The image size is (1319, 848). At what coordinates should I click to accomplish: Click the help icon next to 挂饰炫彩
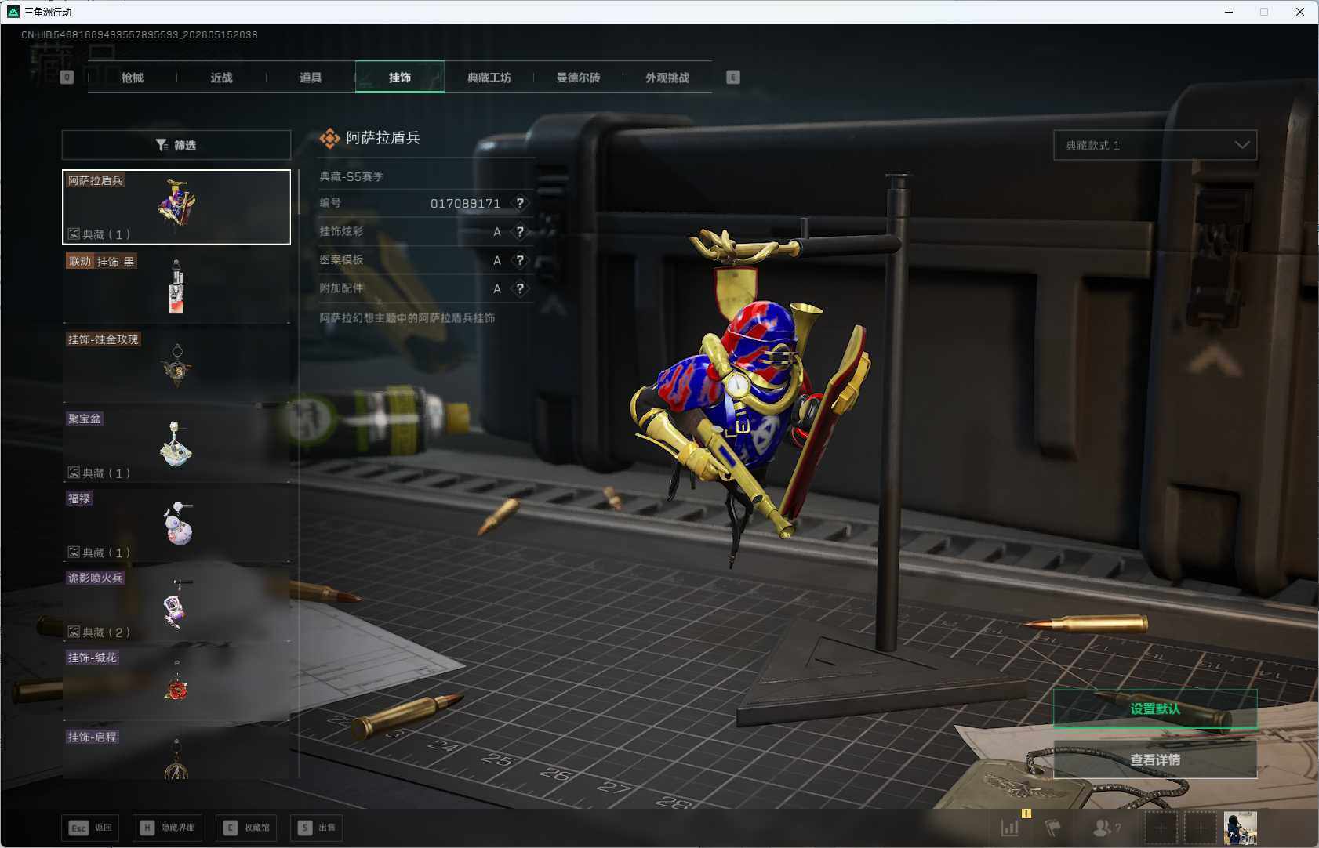tap(520, 231)
